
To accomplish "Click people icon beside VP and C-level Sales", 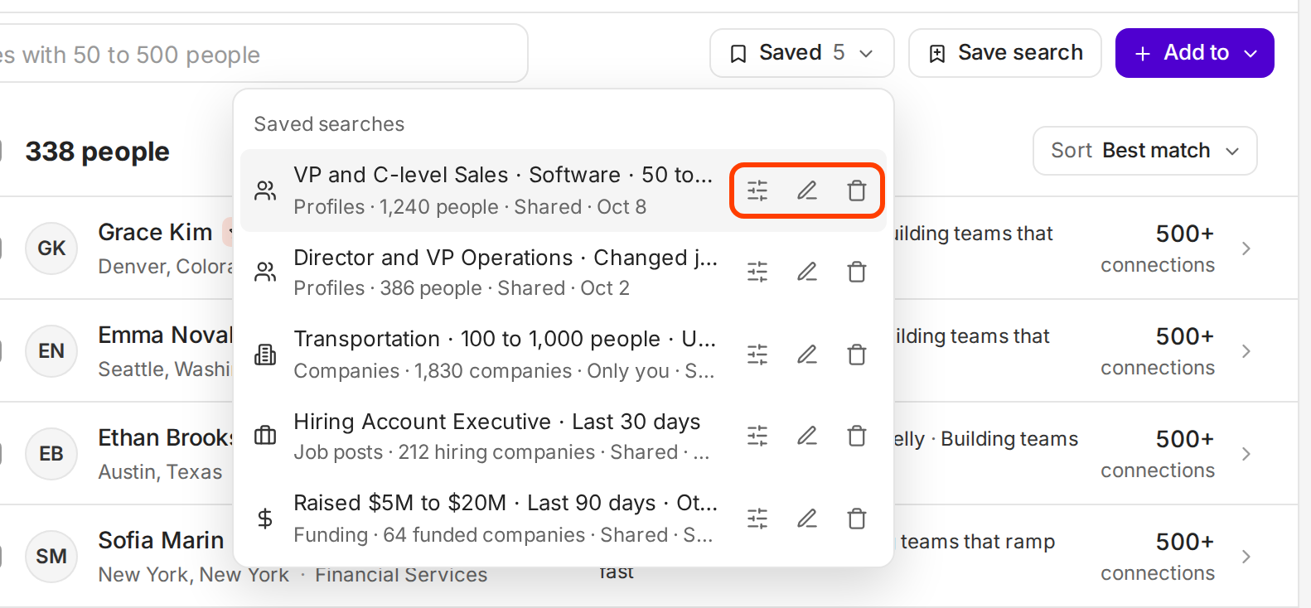I will click(265, 191).
